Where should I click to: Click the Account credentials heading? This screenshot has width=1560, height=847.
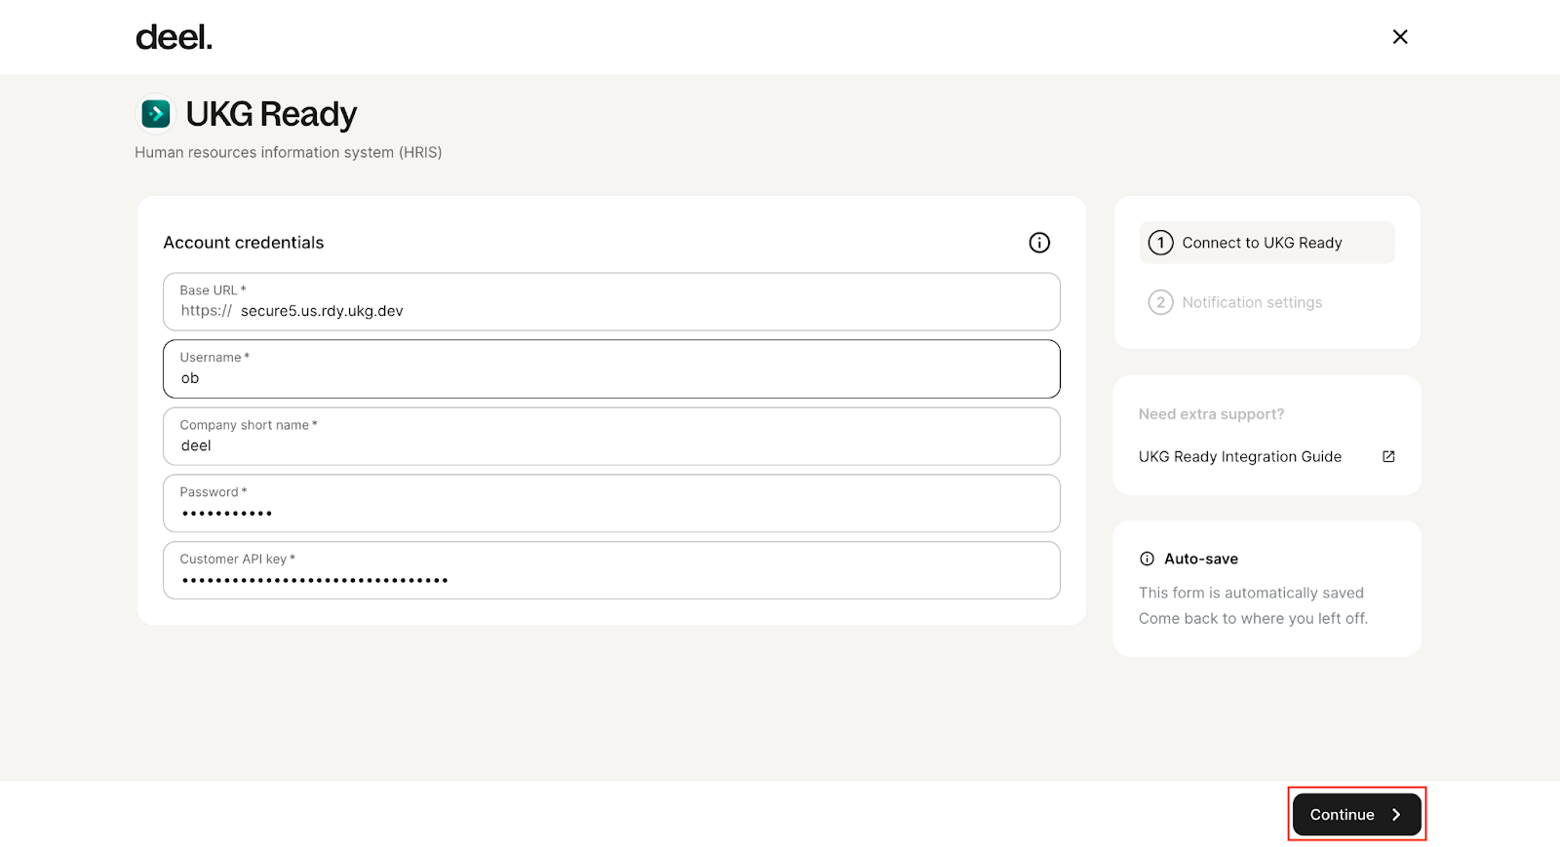244,243
